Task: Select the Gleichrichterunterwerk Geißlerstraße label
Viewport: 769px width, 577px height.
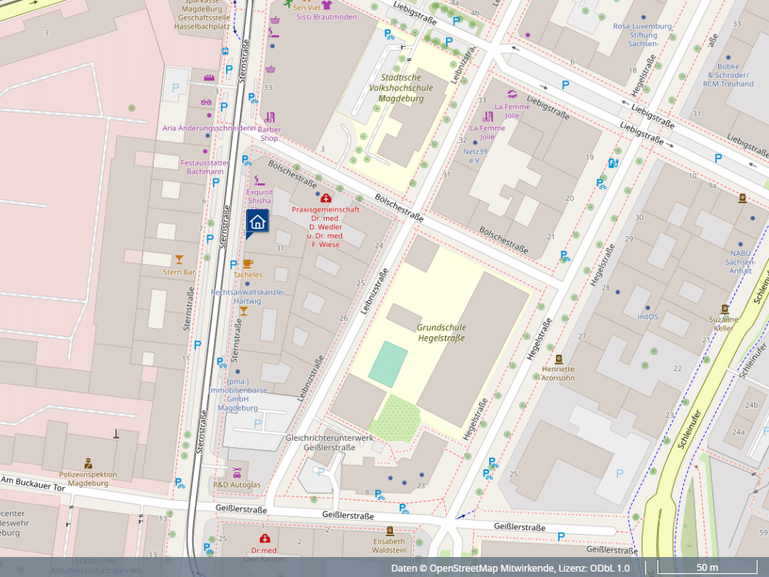Action: tap(329, 442)
